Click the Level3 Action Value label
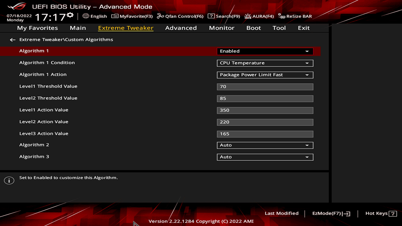 click(x=44, y=134)
